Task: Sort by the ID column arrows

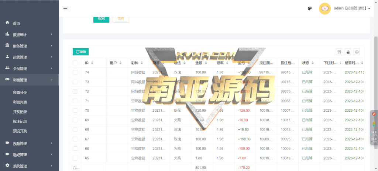Action: click(x=92, y=63)
